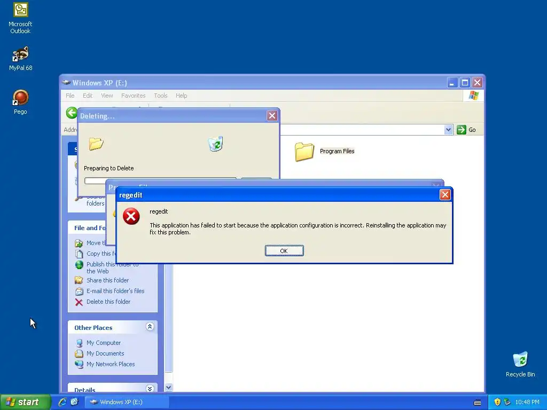The image size is (547, 410).
Task: Open the Edit menu
Action: pyautogui.click(x=88, y=96)
